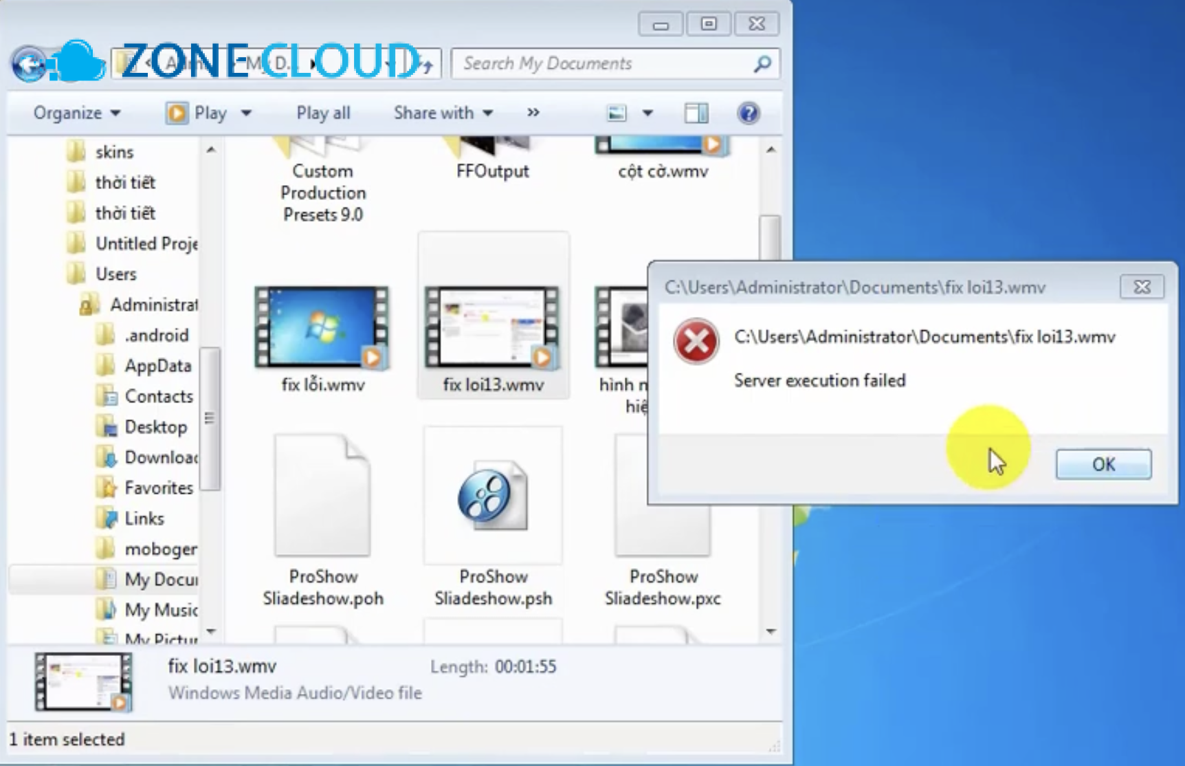Open the Help icon

tap(748, 113)
